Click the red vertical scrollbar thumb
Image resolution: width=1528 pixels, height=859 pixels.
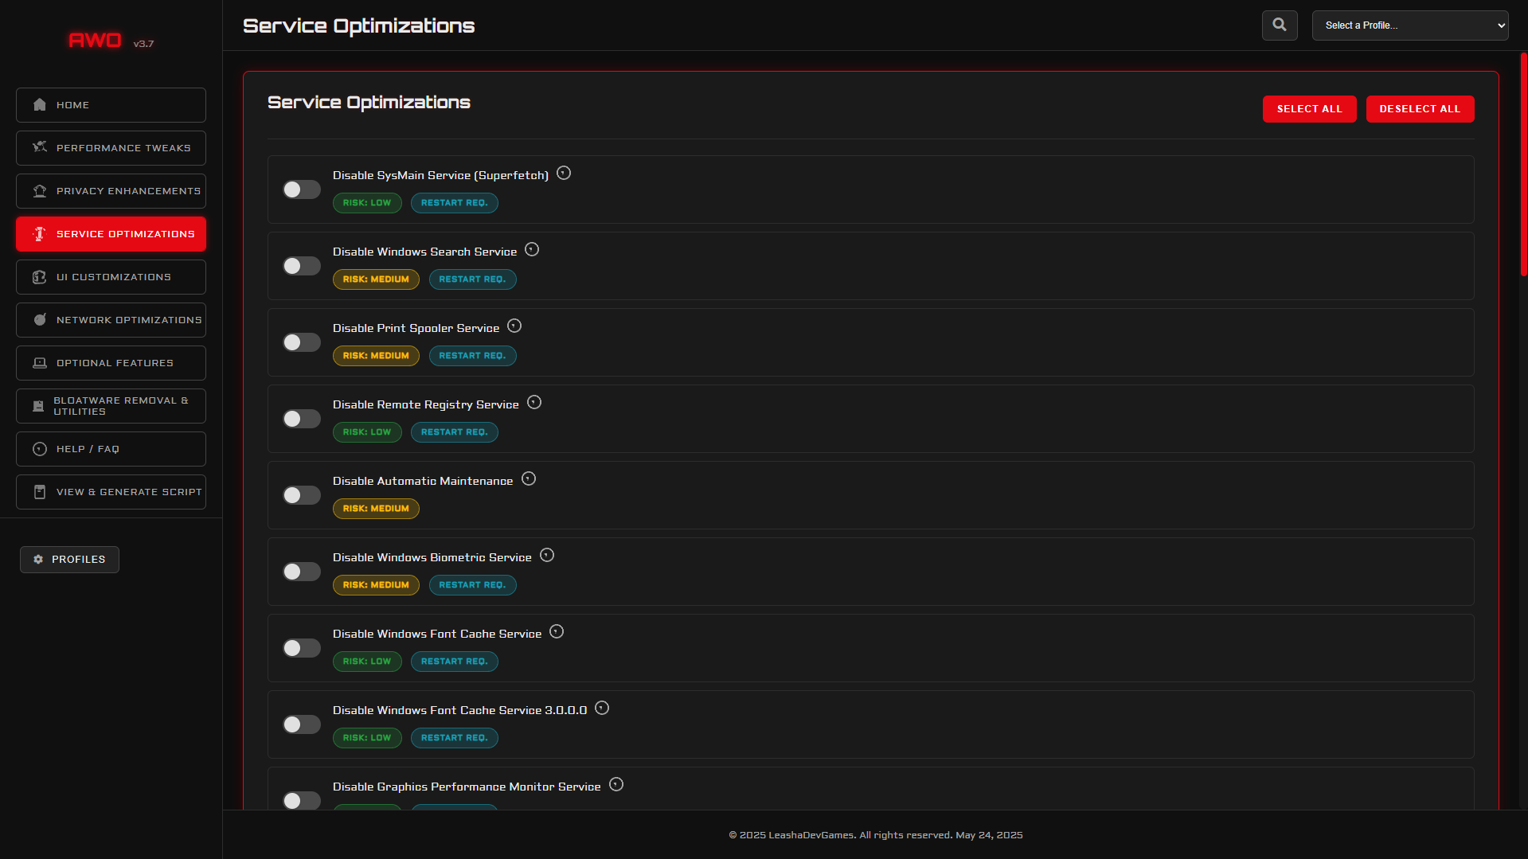[x=1523, y=165]
